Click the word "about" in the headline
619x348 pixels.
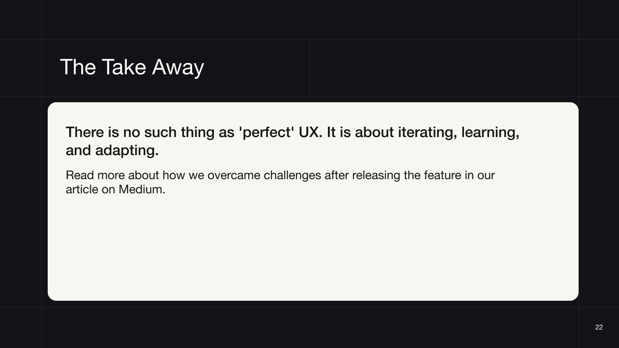pyautogui.click(x=374, y=132)
